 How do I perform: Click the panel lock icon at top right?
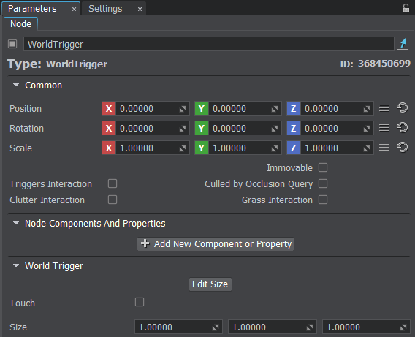[406, 8]
